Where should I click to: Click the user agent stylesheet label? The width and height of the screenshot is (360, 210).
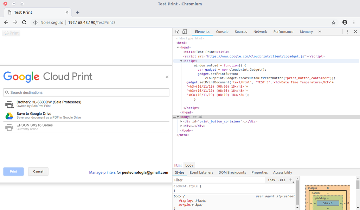click(x=275, y=196)
